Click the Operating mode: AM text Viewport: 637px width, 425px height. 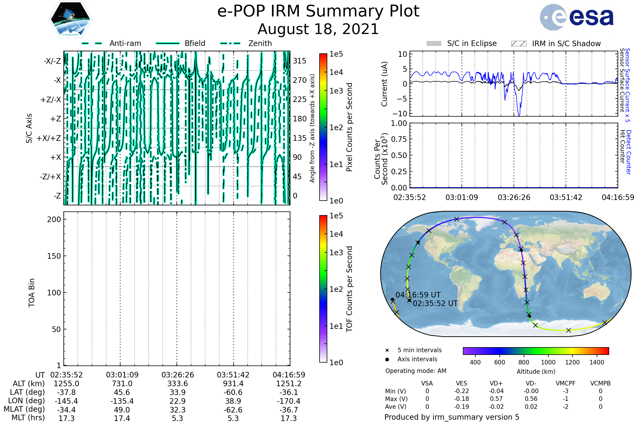(x=416, y=371)
